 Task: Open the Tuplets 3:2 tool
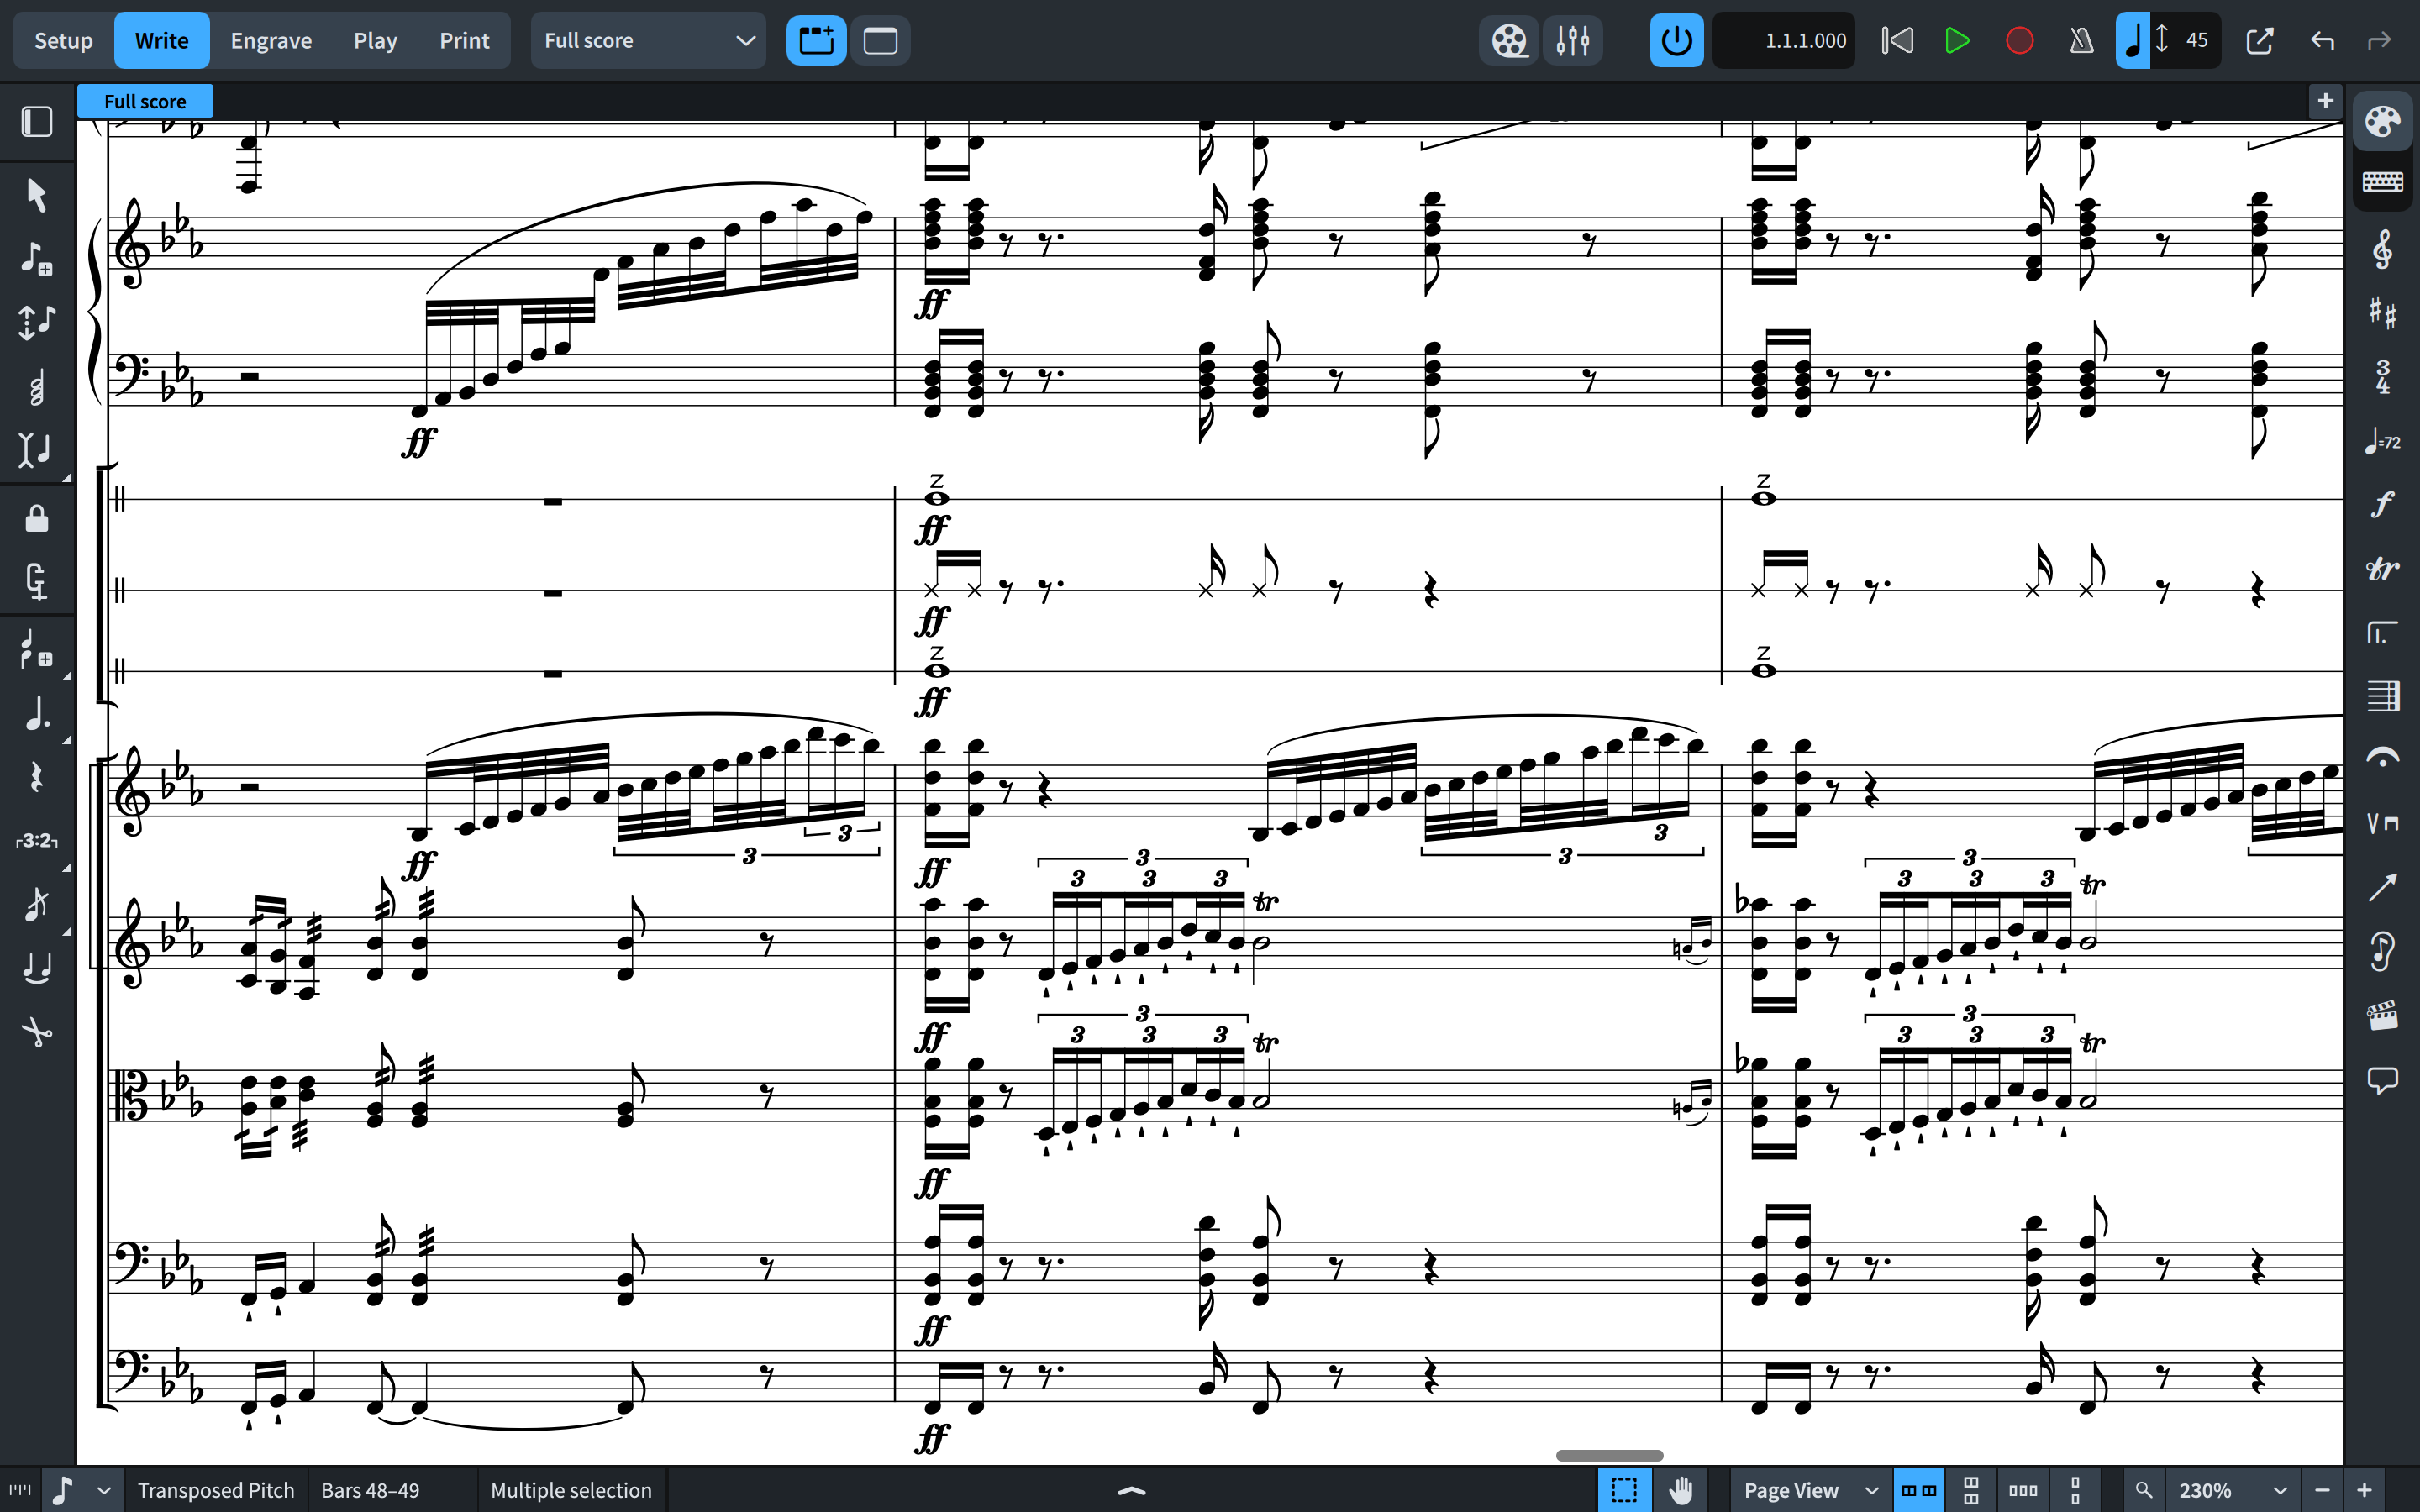click(x=37, y=841)
